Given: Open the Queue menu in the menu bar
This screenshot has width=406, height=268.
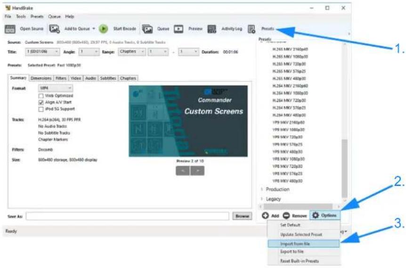Looking at the screenshot, I should point(54,16).
